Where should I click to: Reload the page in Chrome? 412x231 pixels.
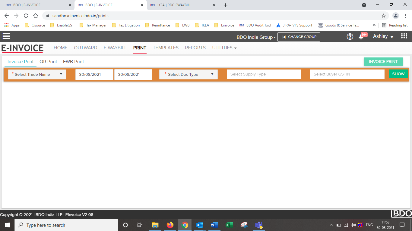pos(26,16)
